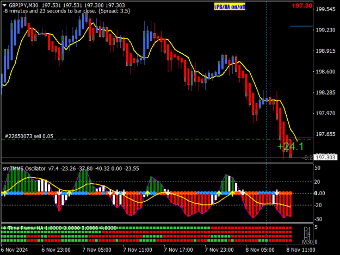Image resolution: width=340 pixels, height=255 pixels.
Task: Click the red 197.30 price display
Action: (302, 5)
